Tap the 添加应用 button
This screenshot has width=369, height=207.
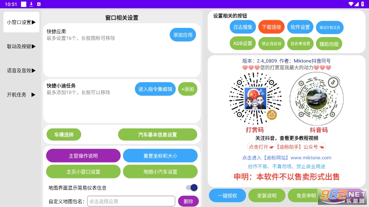click(183, 35)
